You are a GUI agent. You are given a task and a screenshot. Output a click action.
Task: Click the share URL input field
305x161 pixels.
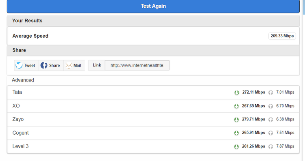[x=137, y=65]
